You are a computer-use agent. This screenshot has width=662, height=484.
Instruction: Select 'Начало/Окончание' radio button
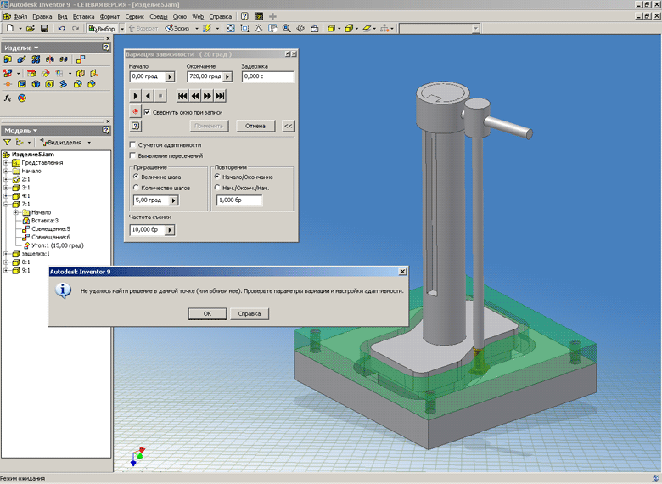point(217,177)
